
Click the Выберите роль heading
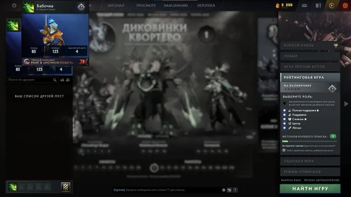tap(298, 97)
